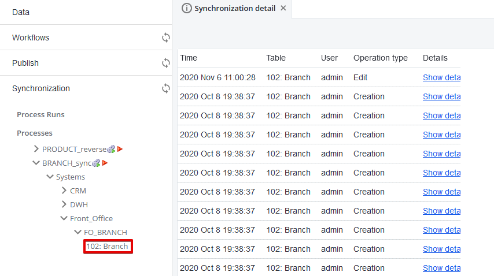This screenshot has height=276, width=494.
Task: Expand the CRM system node
Action: [64, 191]
